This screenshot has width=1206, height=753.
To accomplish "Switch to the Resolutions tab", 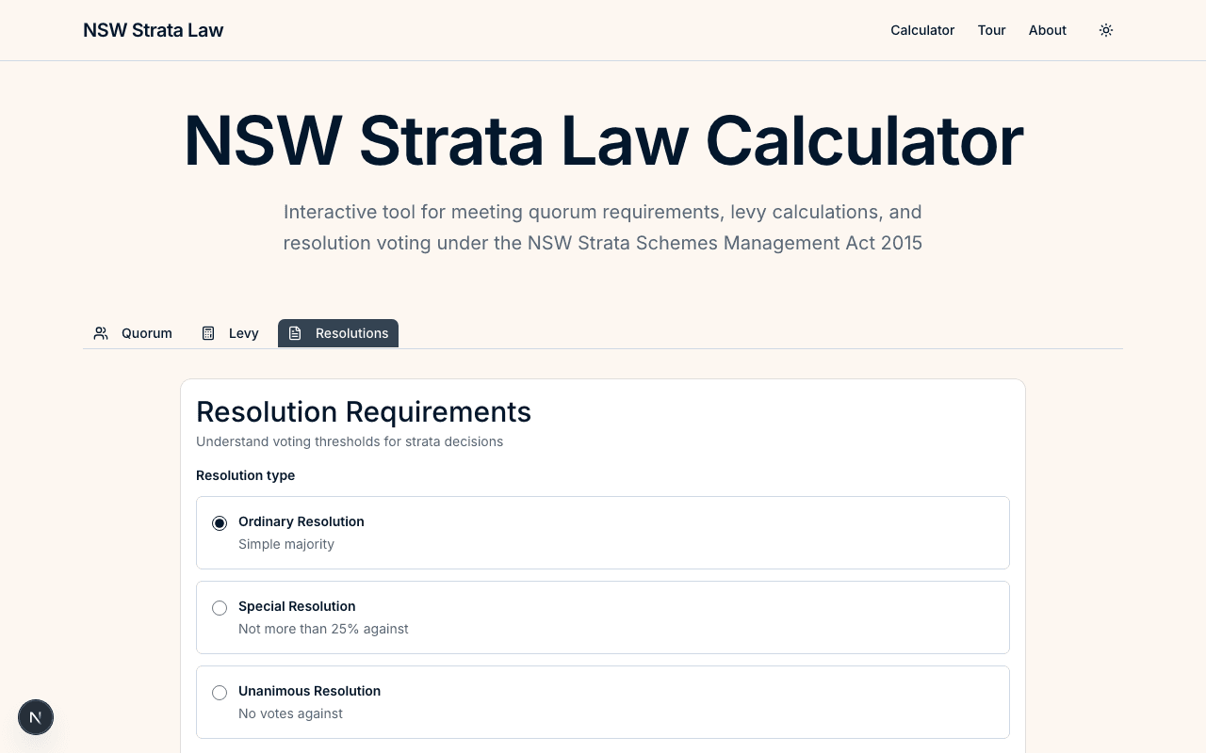I will tap(338, 333).
